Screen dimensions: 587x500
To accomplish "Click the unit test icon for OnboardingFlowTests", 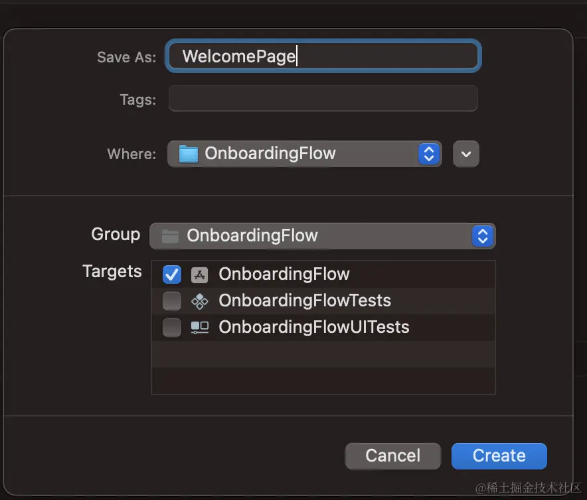I will (199, 301).
